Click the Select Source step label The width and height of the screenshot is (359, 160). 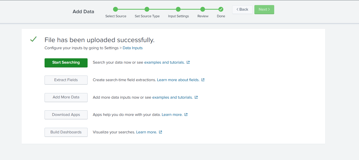116,16
